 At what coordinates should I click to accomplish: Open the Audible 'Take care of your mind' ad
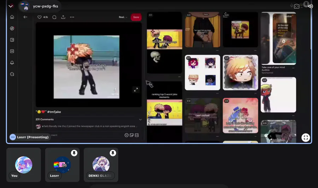click(278, 38)
